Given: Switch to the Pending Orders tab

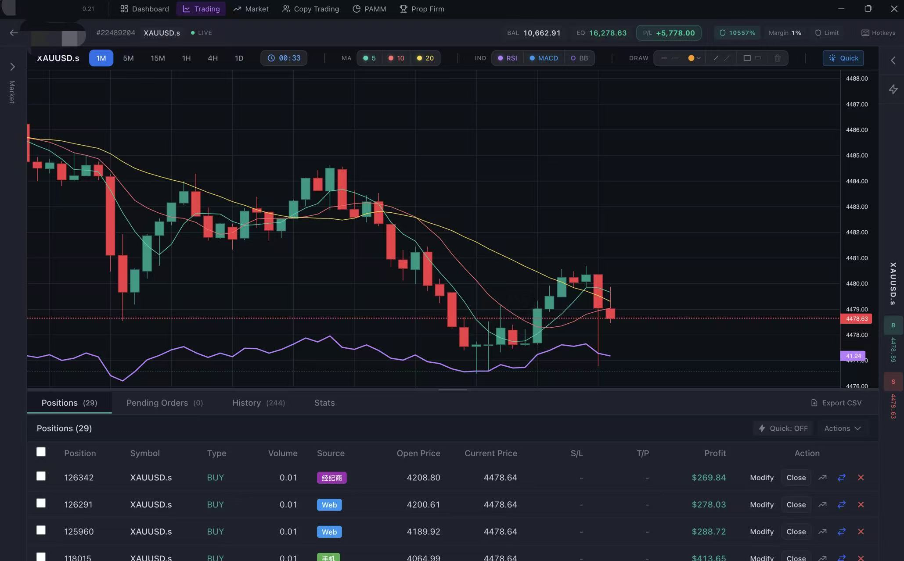Looking at the screenshot, I should (164, 403).
